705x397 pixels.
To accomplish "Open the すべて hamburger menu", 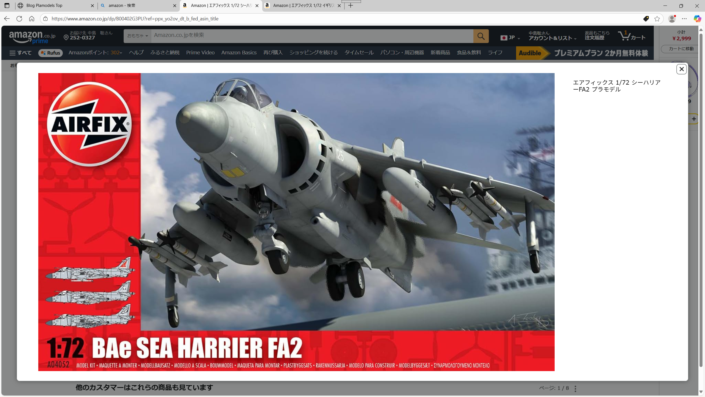I will [20, 53].
